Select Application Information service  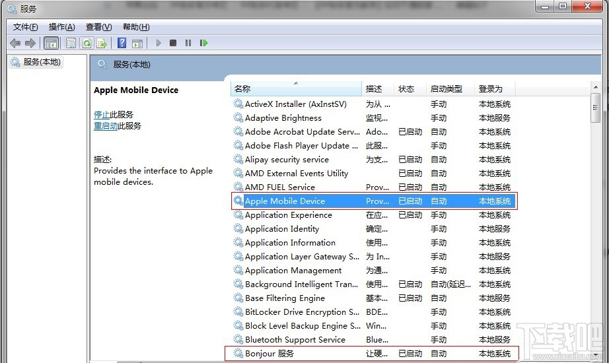click(374, 243)
